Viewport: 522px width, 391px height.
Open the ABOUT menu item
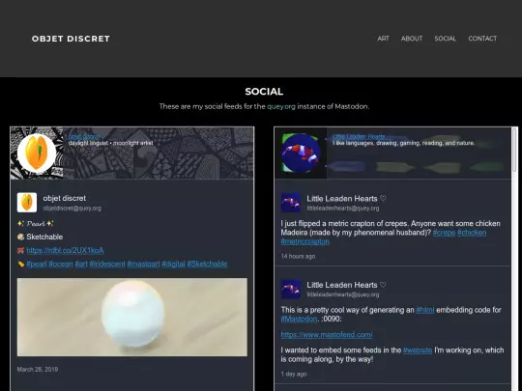pyautogui.click(x=412, y=39)
